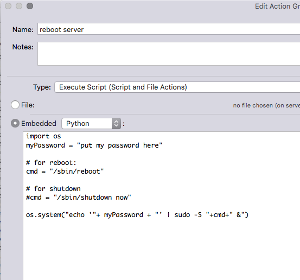300x280 pixels.
Task: Click the dark zoom window button
Action: coord(30,6)
